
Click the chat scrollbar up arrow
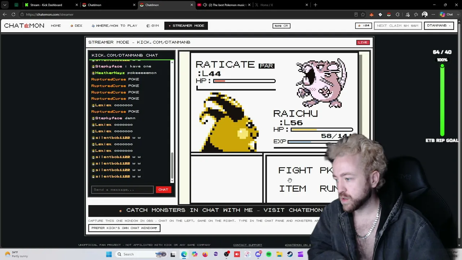point(172,63)
